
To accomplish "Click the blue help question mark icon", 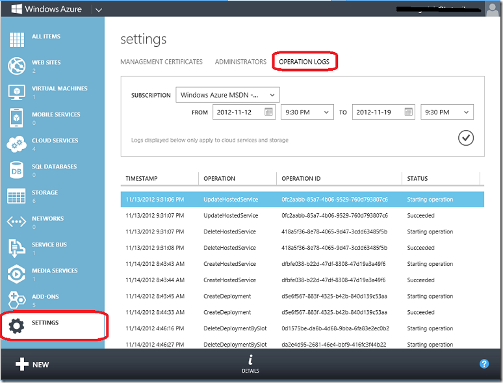I will coord(484,363).
